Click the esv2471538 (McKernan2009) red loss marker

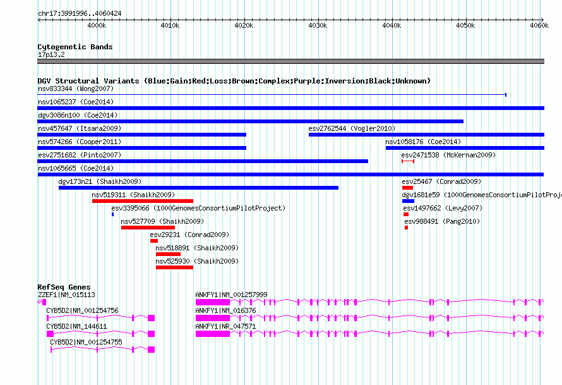tap(408, 161)
